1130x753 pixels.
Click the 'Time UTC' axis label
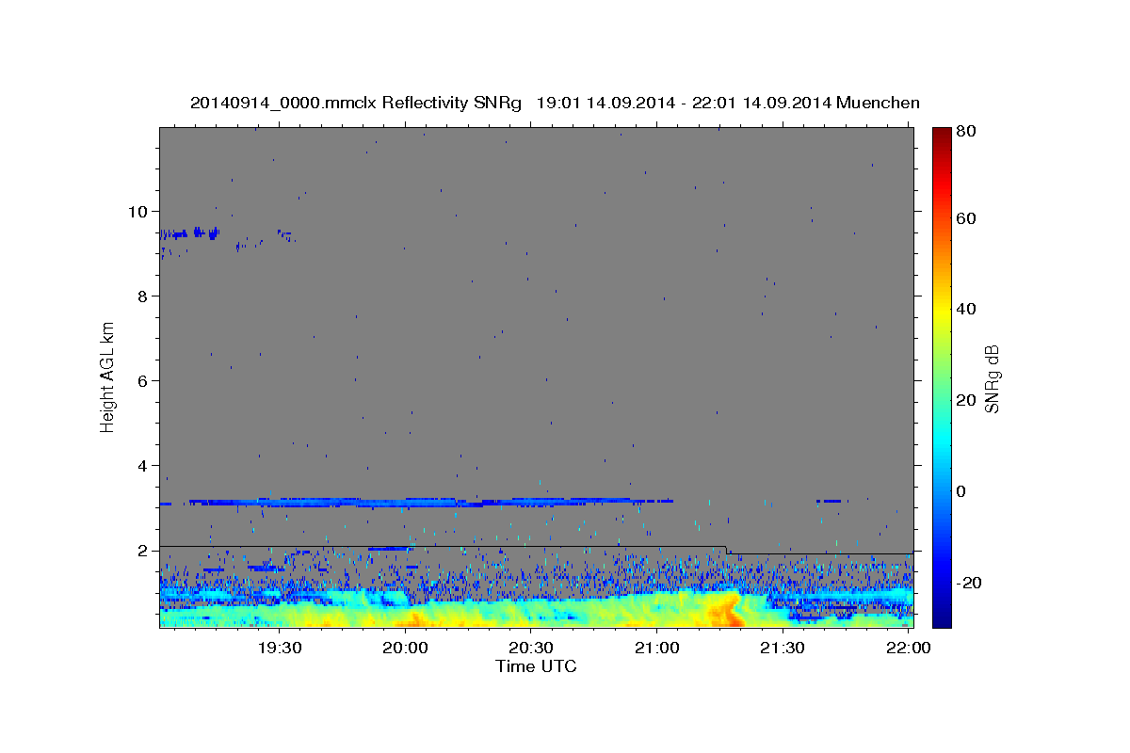click(x=536, y=666)
